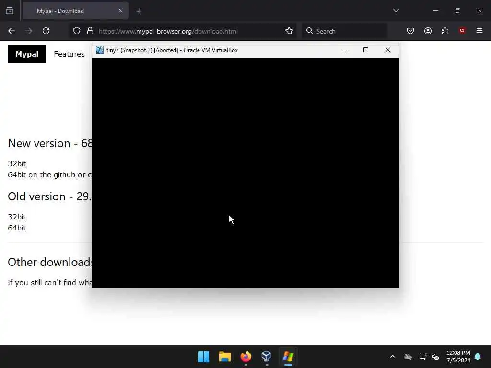This screenshot has width=491, height=368.
Task: Open the Firefox hamburger menu
Action: coord(479,31)
